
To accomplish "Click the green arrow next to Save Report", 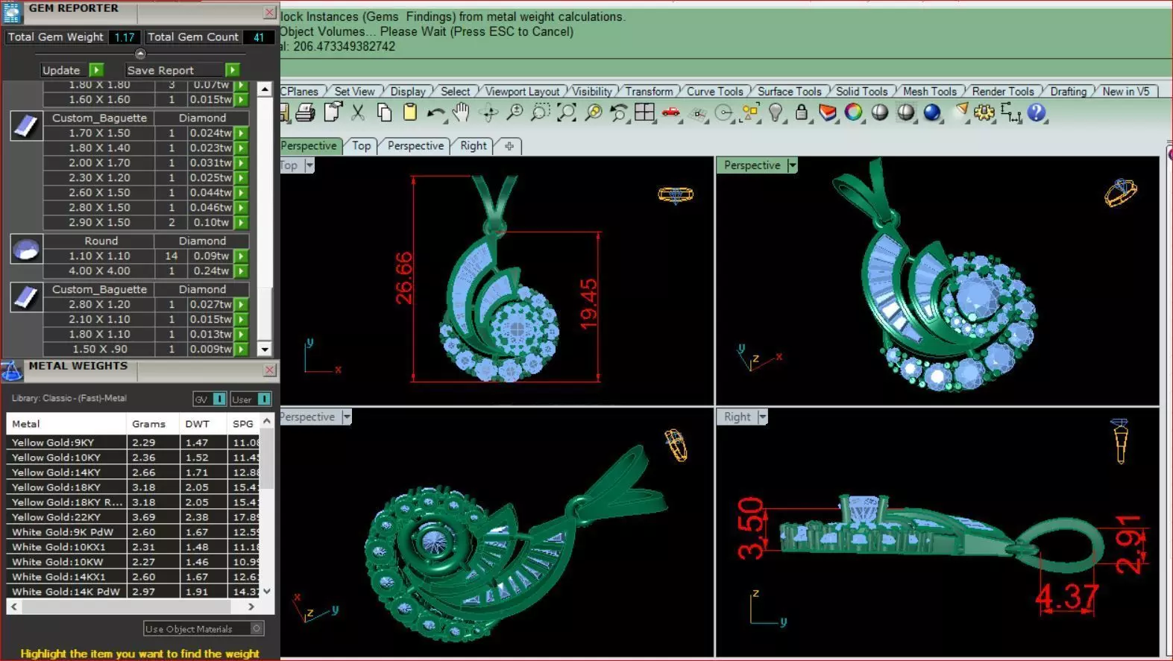I will [x=233, y=70].
